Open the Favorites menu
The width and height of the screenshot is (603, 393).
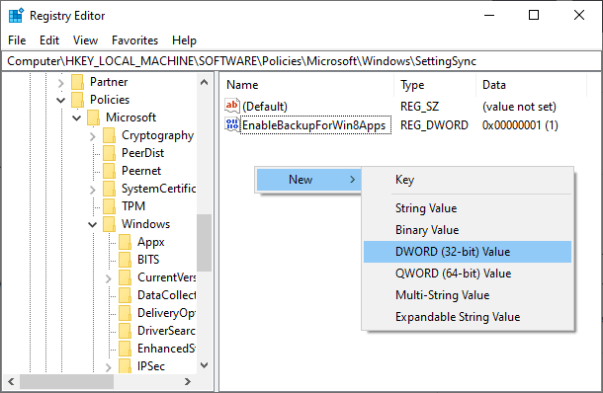(134, 40)
